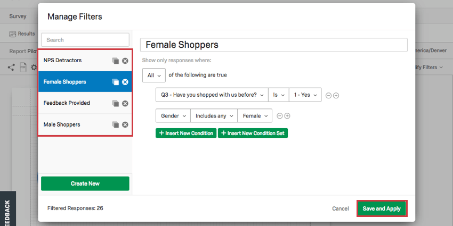
Task: Open the Q3 question field dropdown
Action: [x=212, y=95]
